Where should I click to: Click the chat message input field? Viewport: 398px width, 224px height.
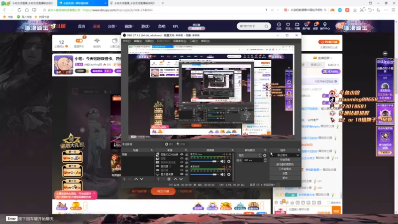tap(309, 210)
